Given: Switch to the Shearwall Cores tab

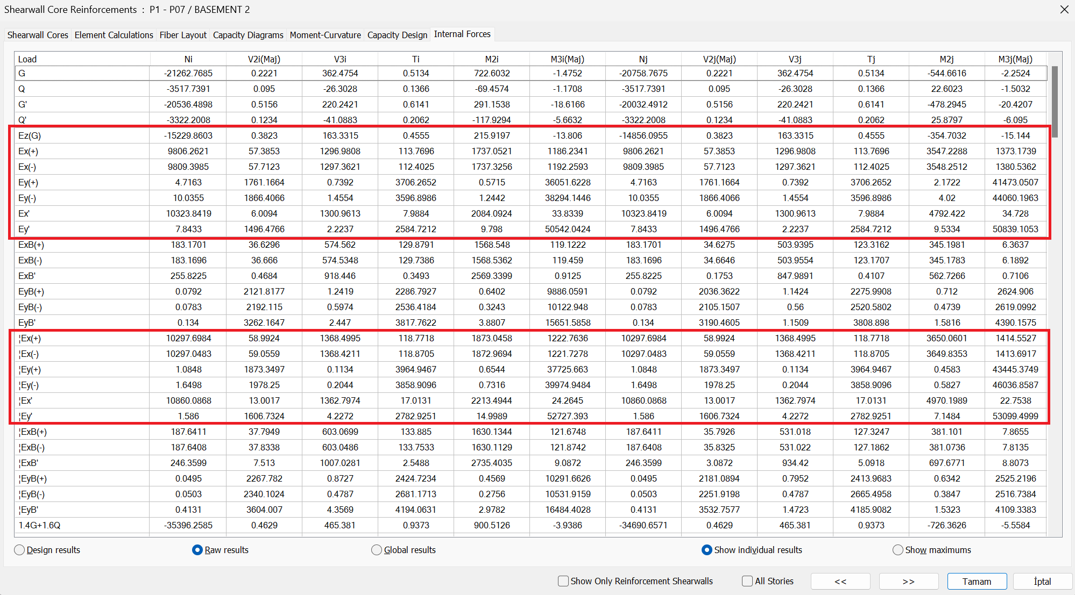Looking at the screenshot, I should coord(38,35).
